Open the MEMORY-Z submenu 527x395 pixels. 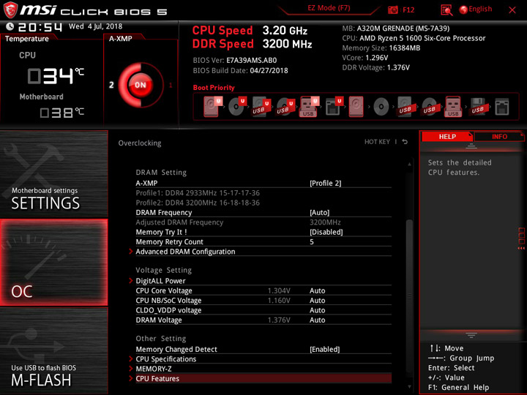154,369
